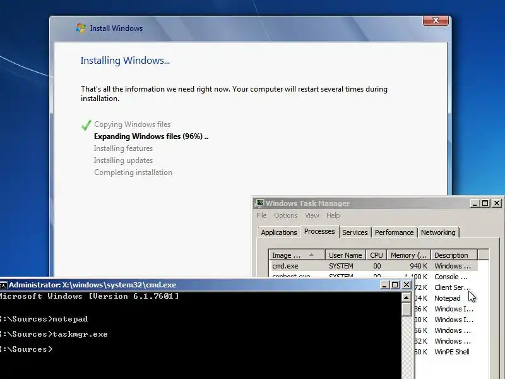Switch to the Services tab
Screen dimensions: 505x379
pos(355,232)
